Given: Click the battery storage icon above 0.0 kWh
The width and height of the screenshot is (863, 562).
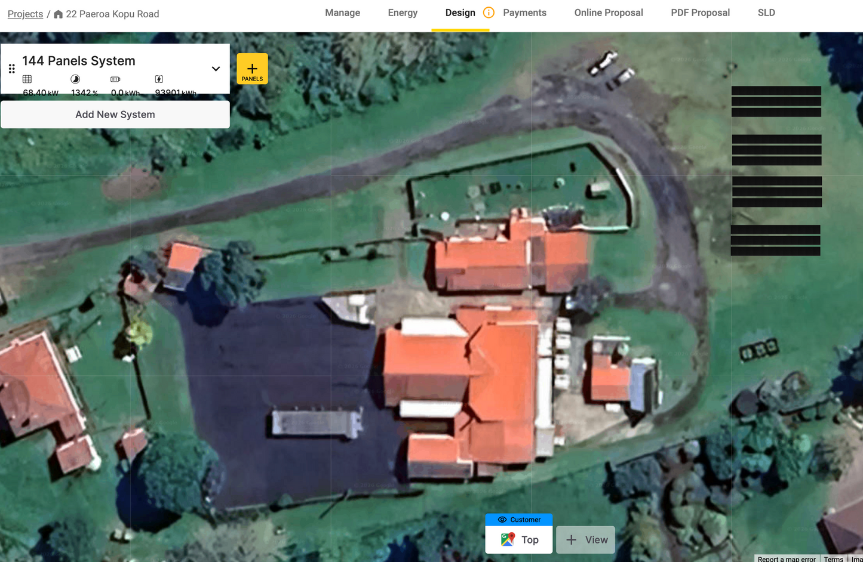Looking at the screenshot, I should (115, 79).
